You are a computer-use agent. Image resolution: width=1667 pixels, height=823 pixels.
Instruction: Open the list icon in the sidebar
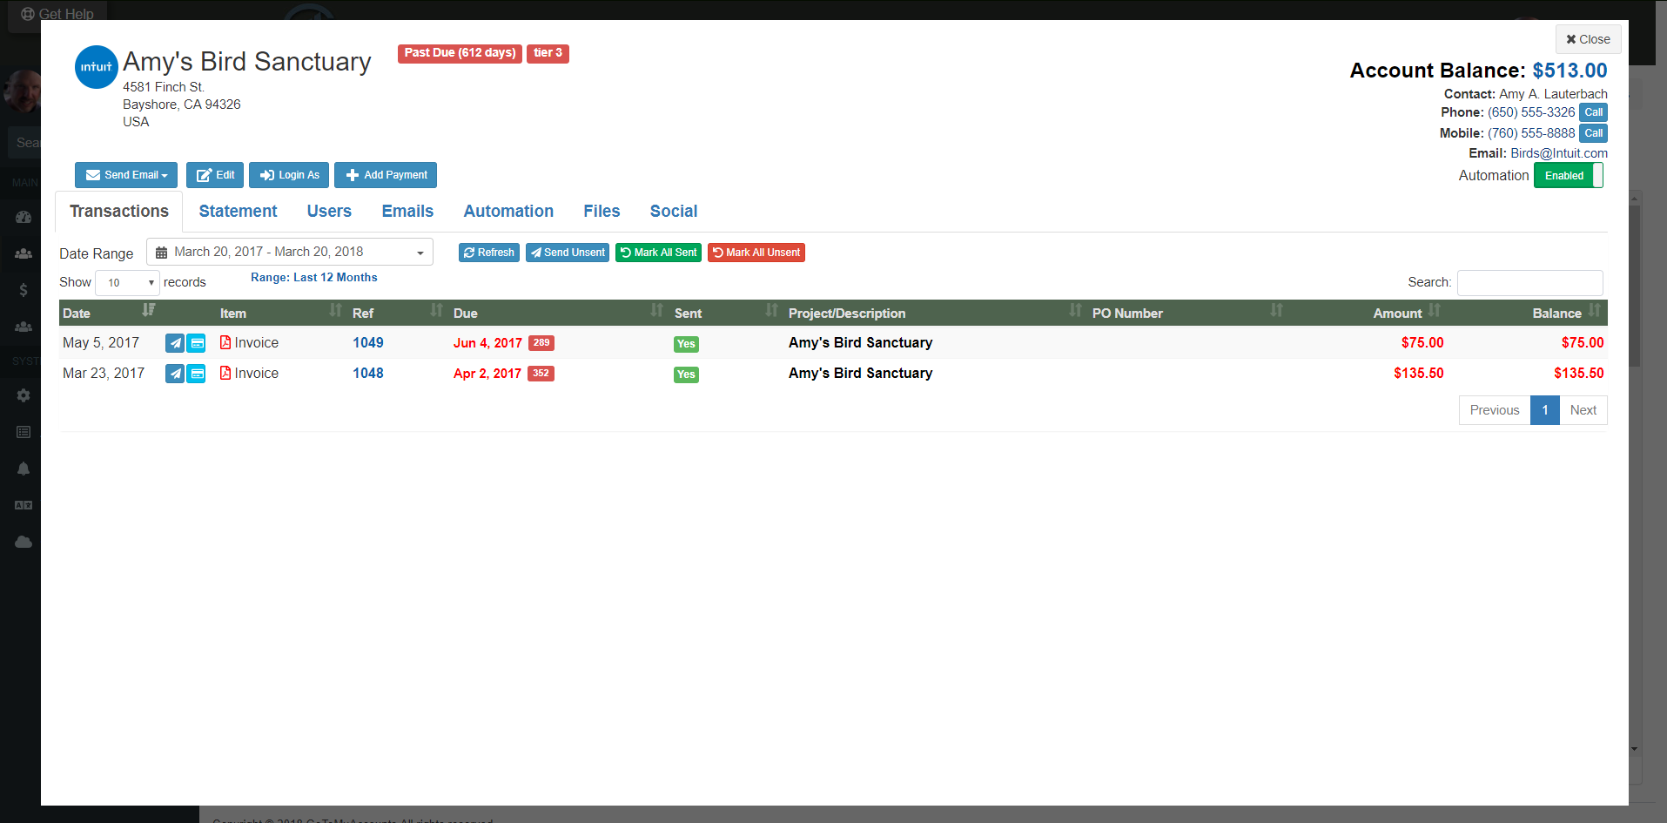pos(24,432)
